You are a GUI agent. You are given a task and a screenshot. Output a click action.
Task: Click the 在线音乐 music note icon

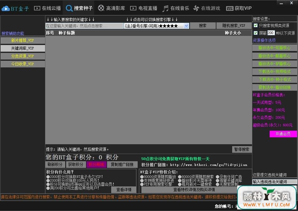coord(165,9)
